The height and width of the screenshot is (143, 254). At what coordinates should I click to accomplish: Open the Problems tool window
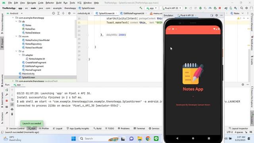[124, 128]
